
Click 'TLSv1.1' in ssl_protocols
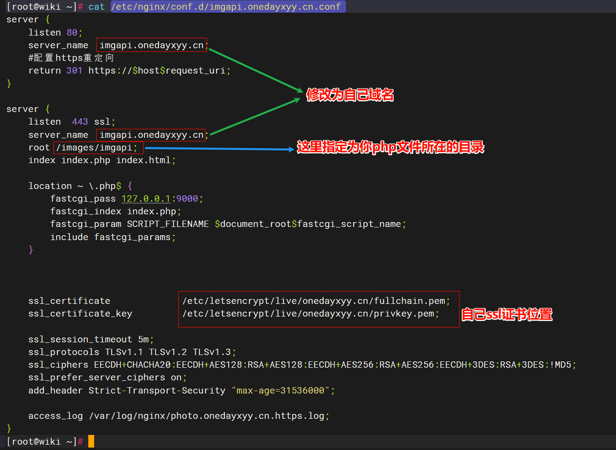tap(124, 352)
